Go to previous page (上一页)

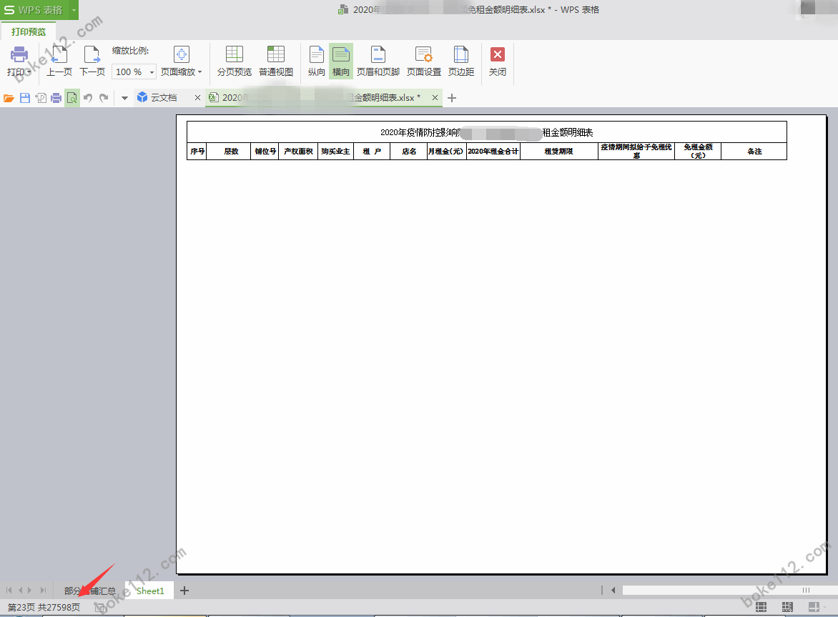point(59,61)
